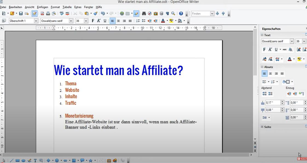Open the Format menu
Image resolution: width=307 pixels, height=163 pixels.
coord(55,7)
